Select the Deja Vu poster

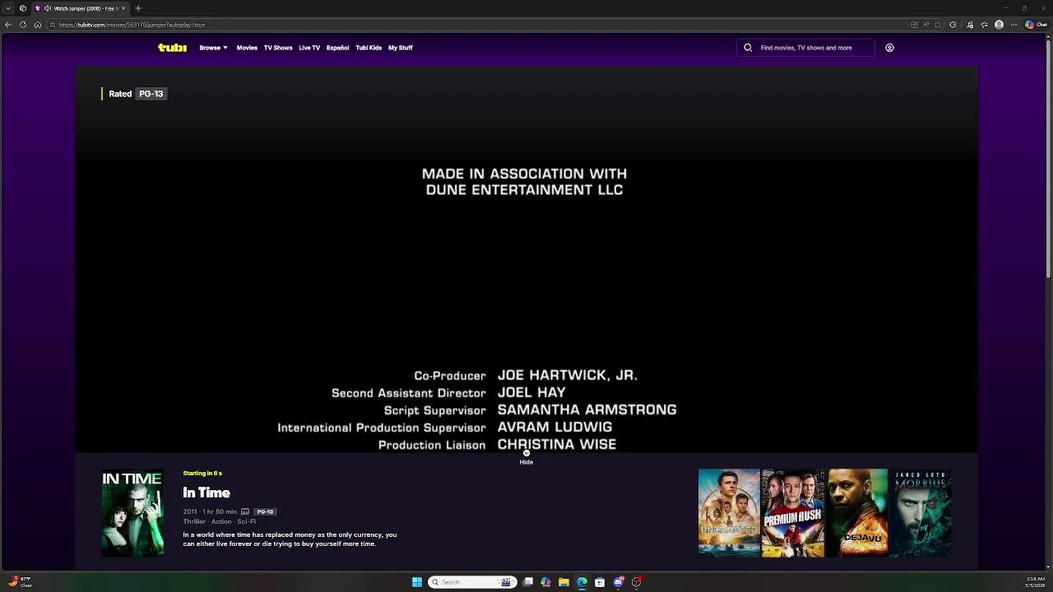(x=857, y=512)
